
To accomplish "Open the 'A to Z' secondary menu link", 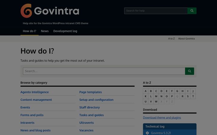I will 171,39.
